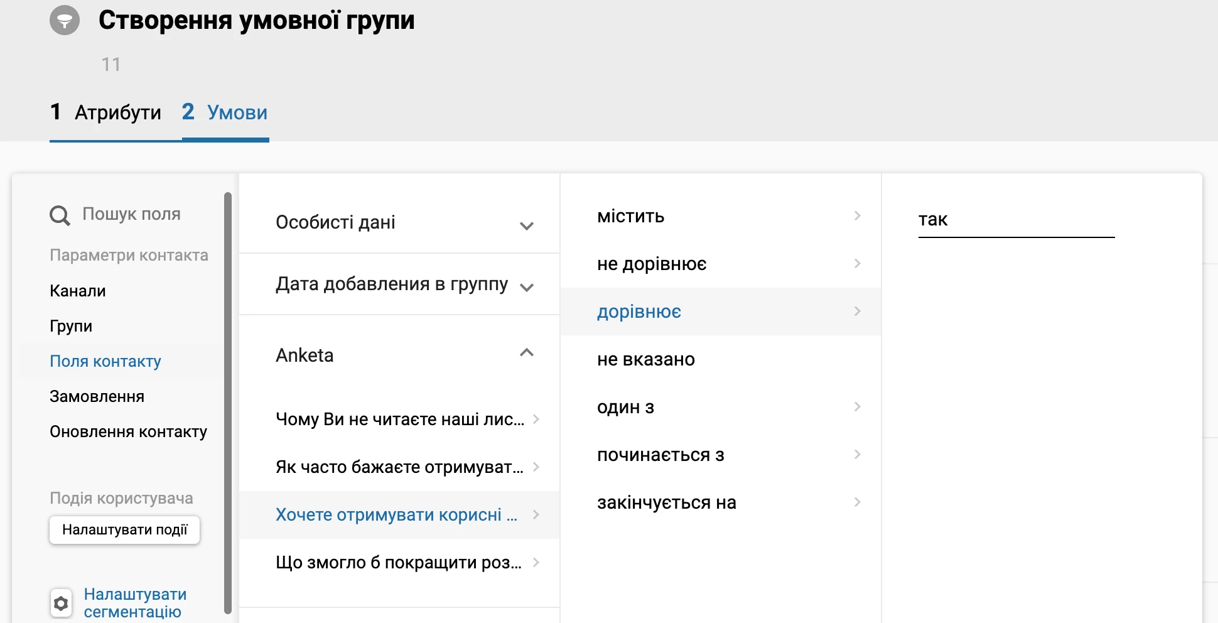
Task: Choose the містить condition
Action: (x=721, y=216)
